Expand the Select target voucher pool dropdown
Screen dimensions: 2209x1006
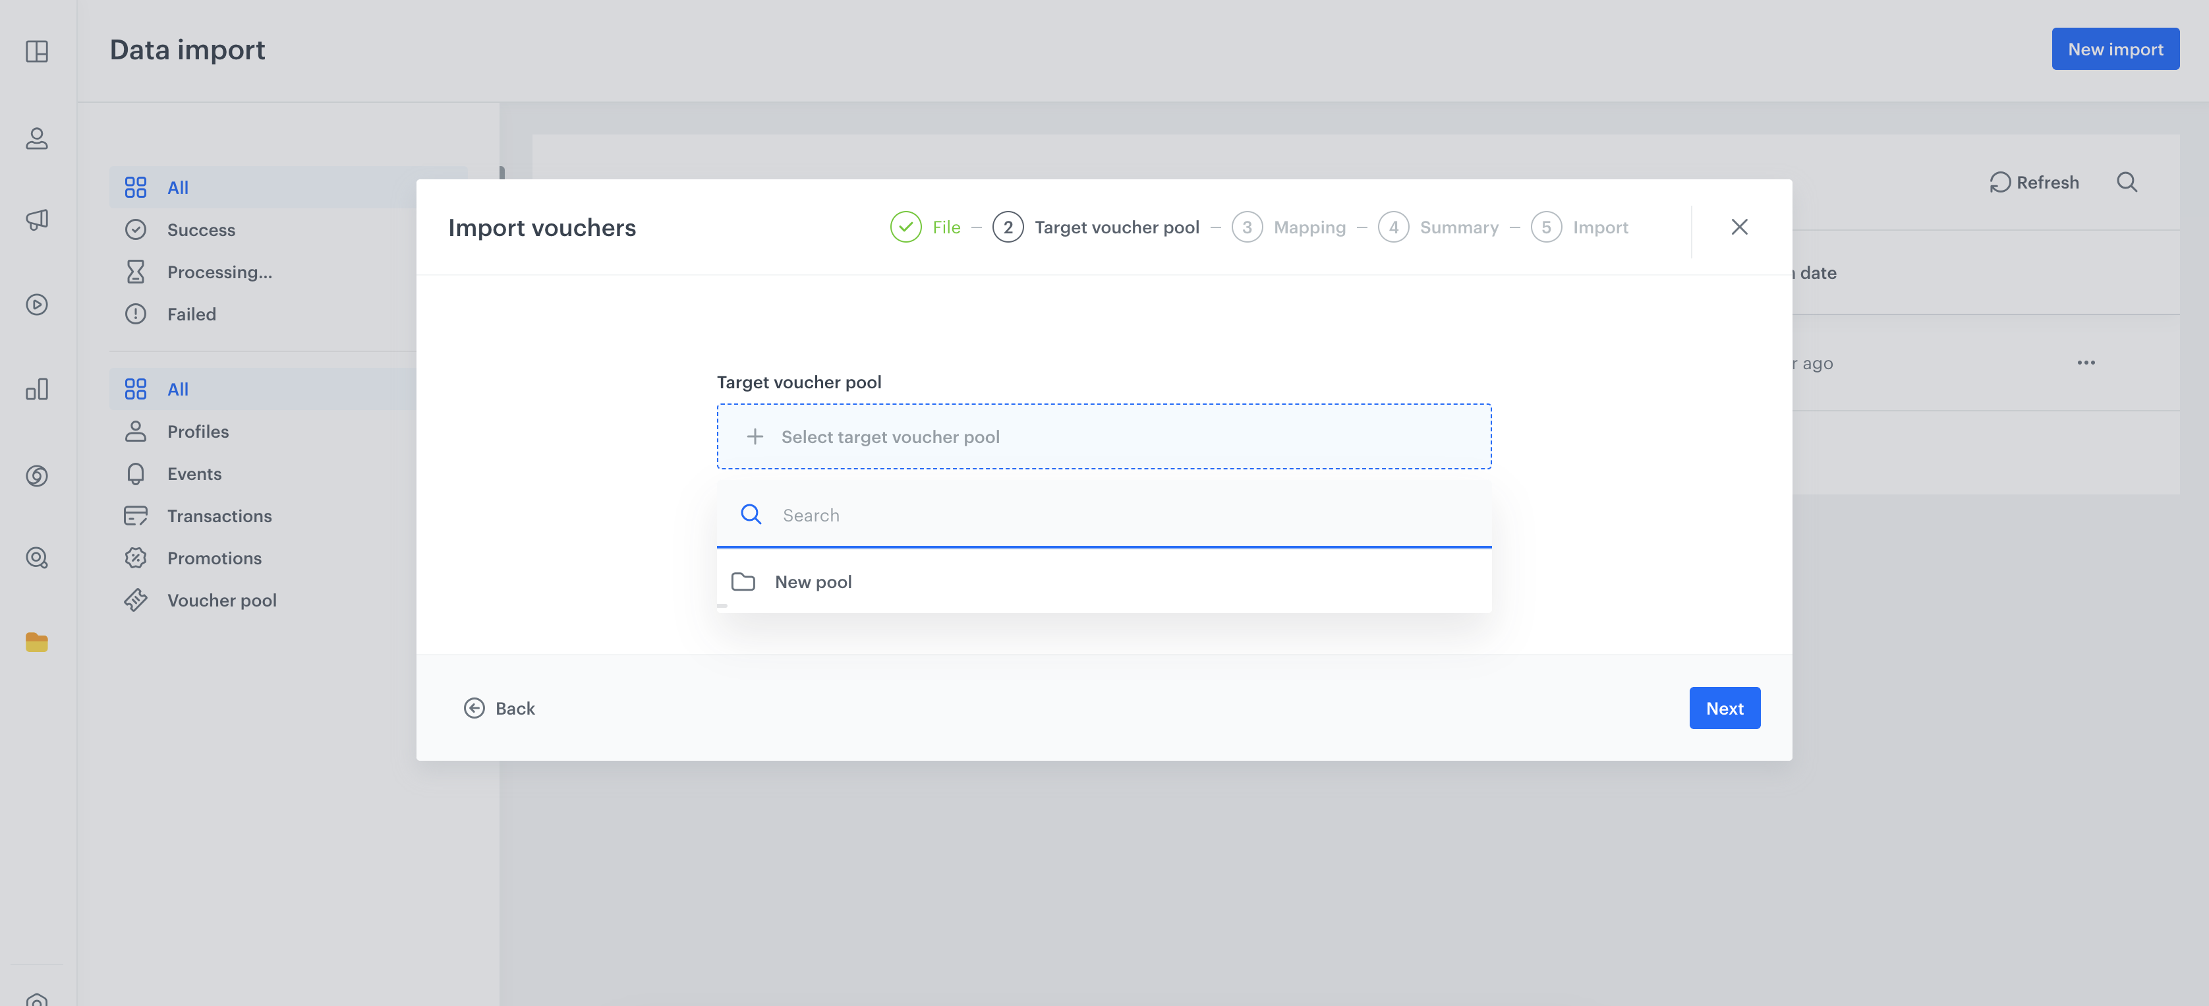click(x=1104, y=436)
